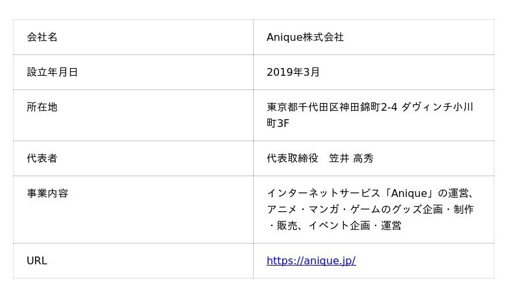519x298 pixels.
Task: Select the 代表者 label cell
Action: 42,159
